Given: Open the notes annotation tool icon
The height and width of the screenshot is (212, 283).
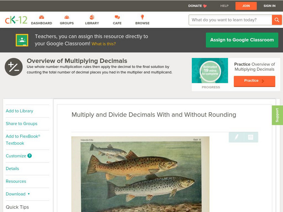Looking at the screenshot, I should pyautogui.click(x=250, y=137).
